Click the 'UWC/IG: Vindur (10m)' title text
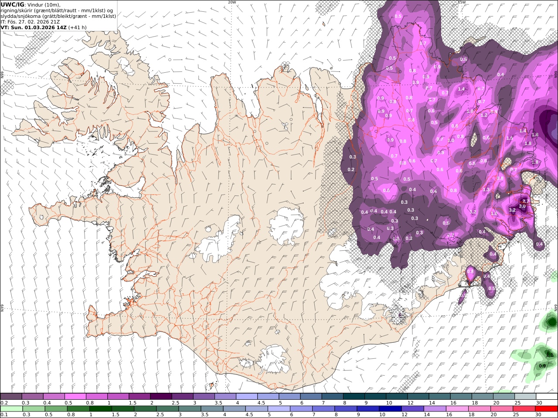This screenshot has height=418, width=558. (31, 4)
